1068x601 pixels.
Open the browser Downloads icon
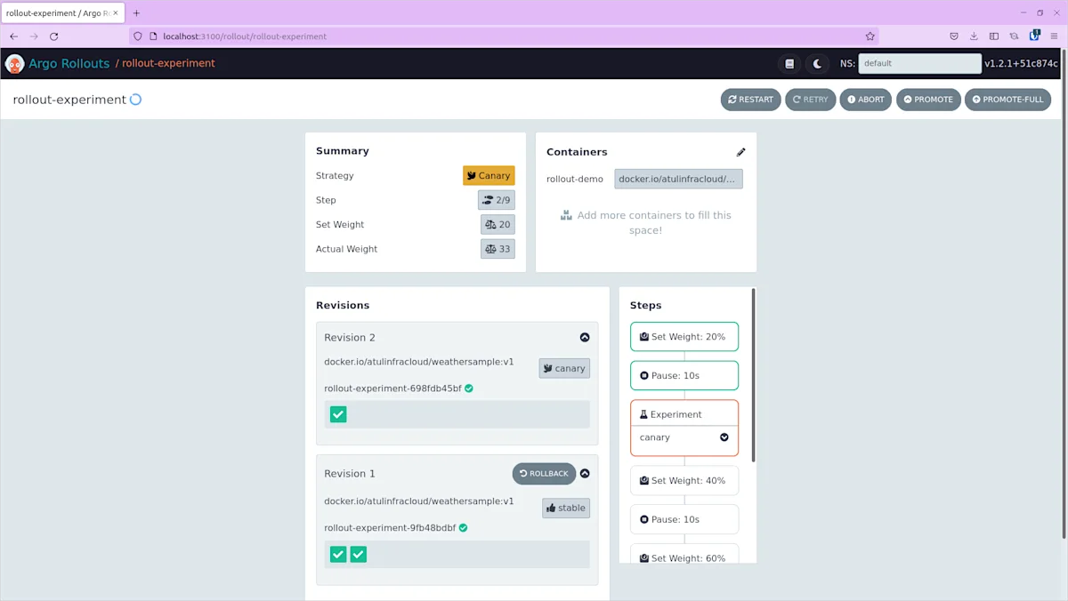click(x=974, y=36)
